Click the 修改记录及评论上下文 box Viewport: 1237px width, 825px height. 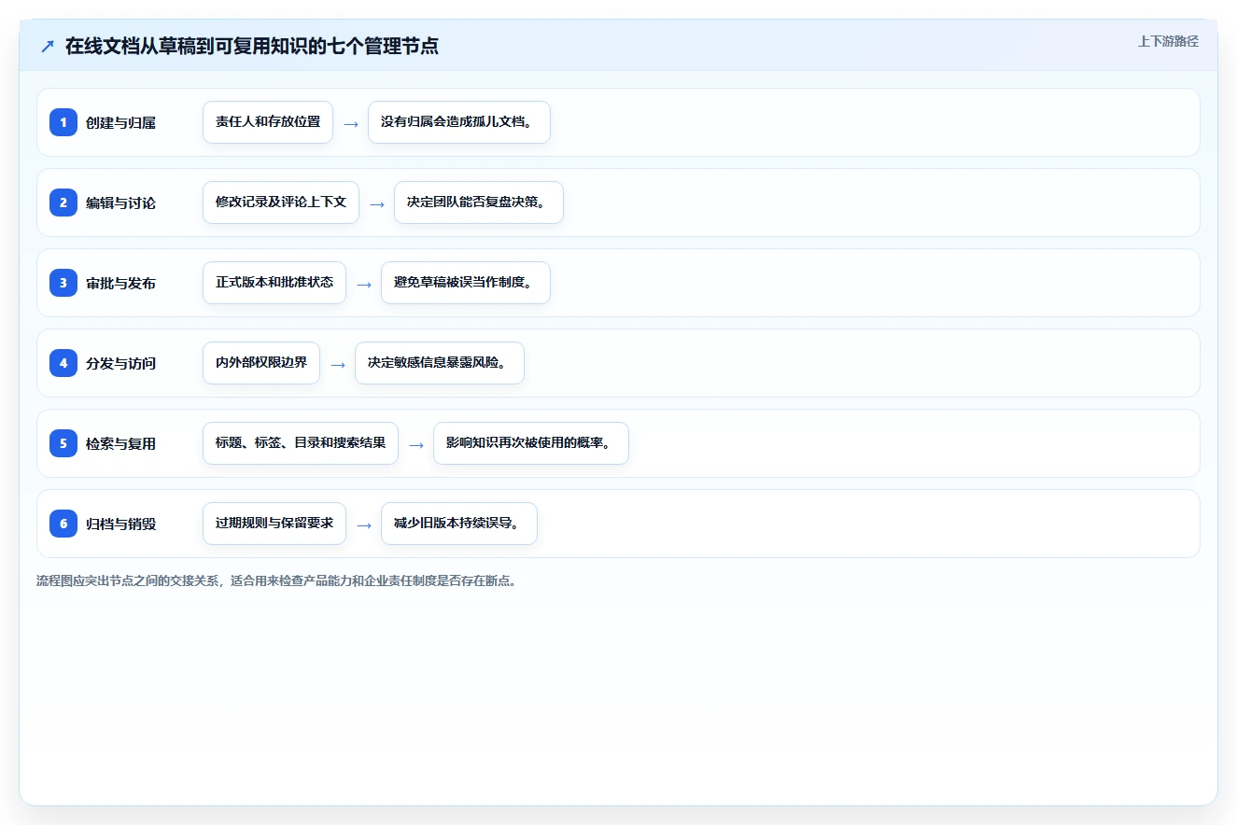[281, 203]
